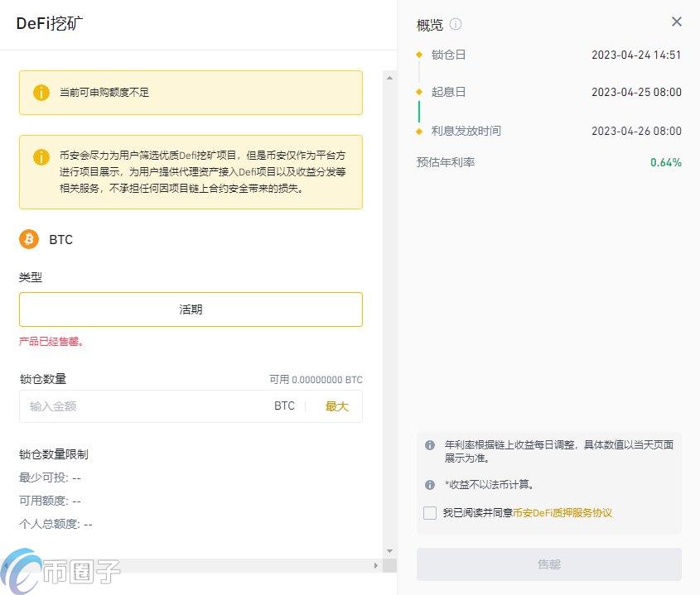Click the orange Bitcoin BTC coin icon
700x595 pixels.
29,239
